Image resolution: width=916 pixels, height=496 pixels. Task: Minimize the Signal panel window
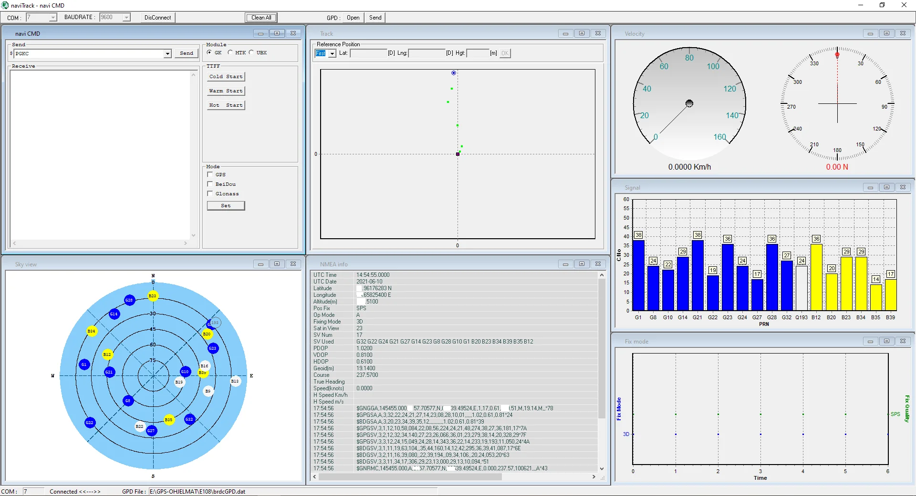click(x=870, y=188)
